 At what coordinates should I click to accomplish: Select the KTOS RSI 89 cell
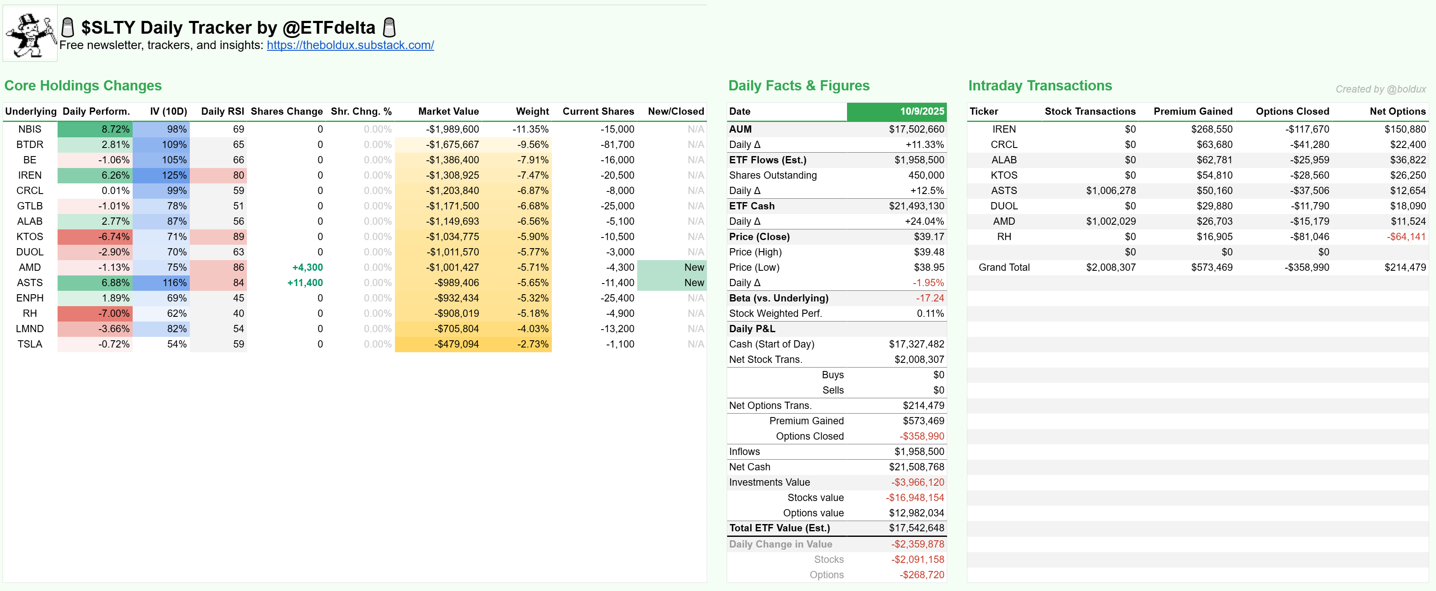point(238,237)
